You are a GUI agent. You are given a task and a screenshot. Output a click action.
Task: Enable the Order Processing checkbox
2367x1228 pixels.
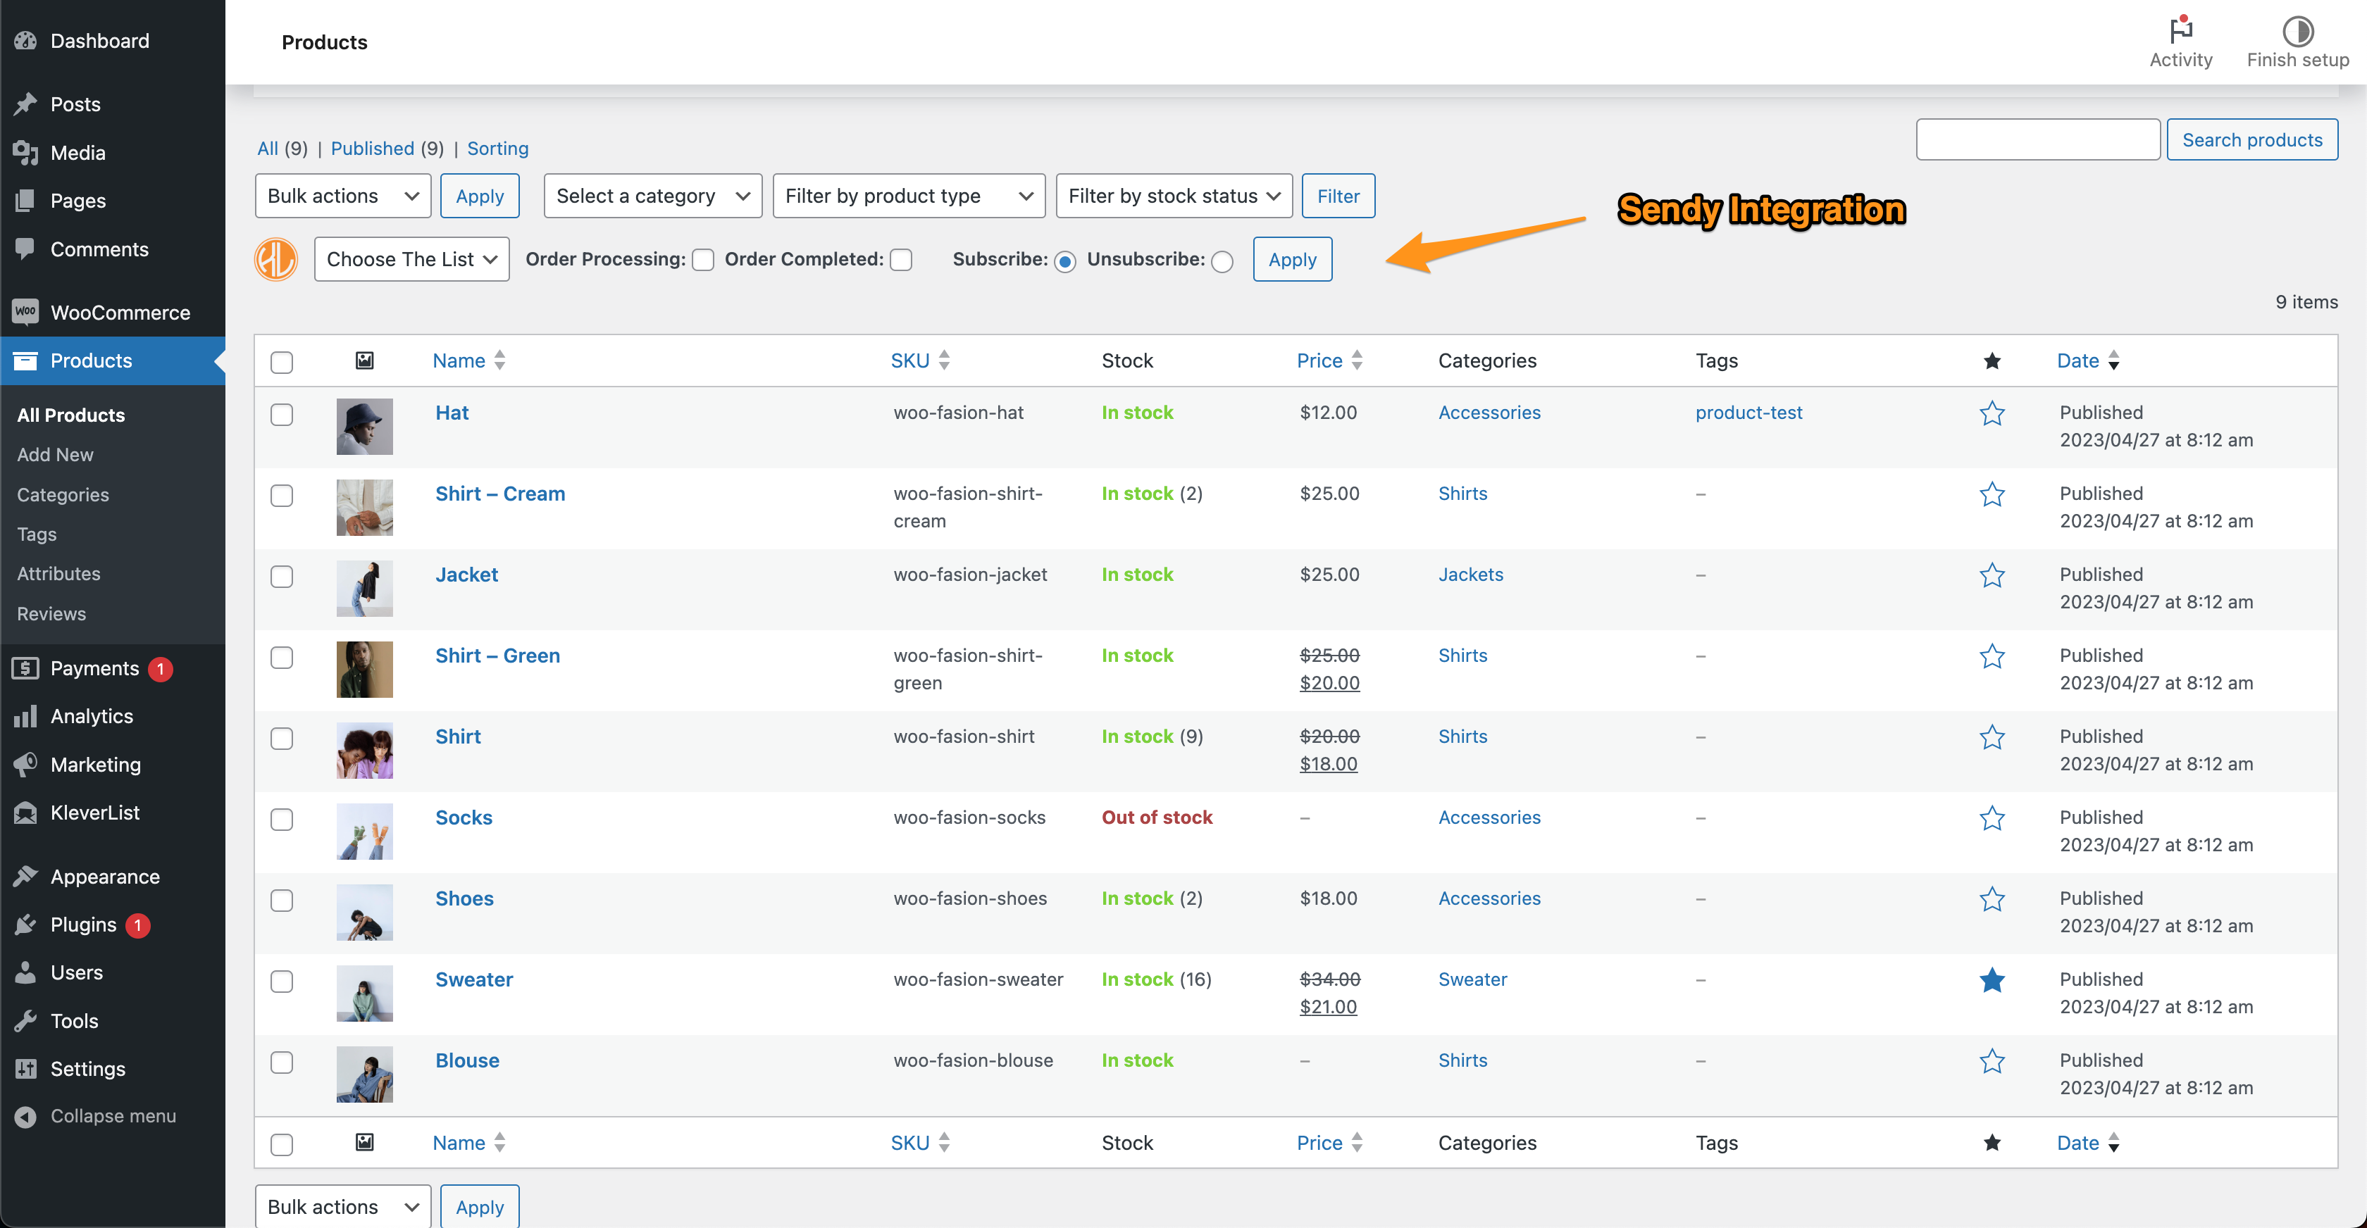(704, 261)
